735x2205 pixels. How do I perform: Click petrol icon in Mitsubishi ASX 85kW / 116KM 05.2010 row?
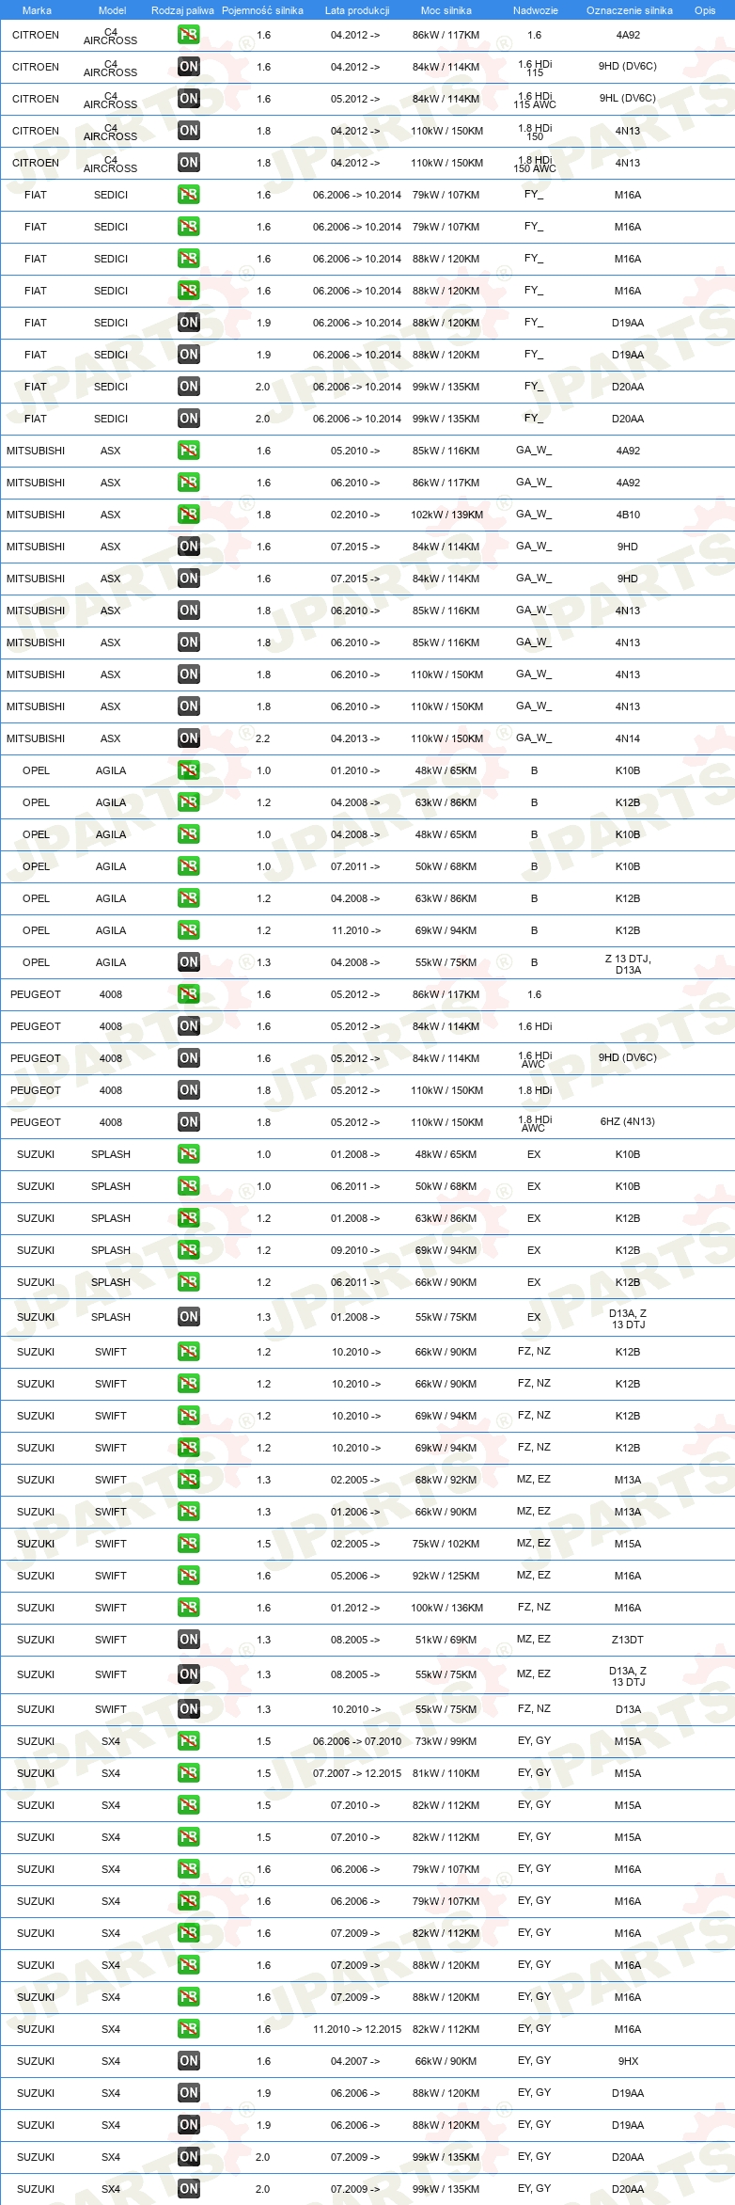point(189,451)
